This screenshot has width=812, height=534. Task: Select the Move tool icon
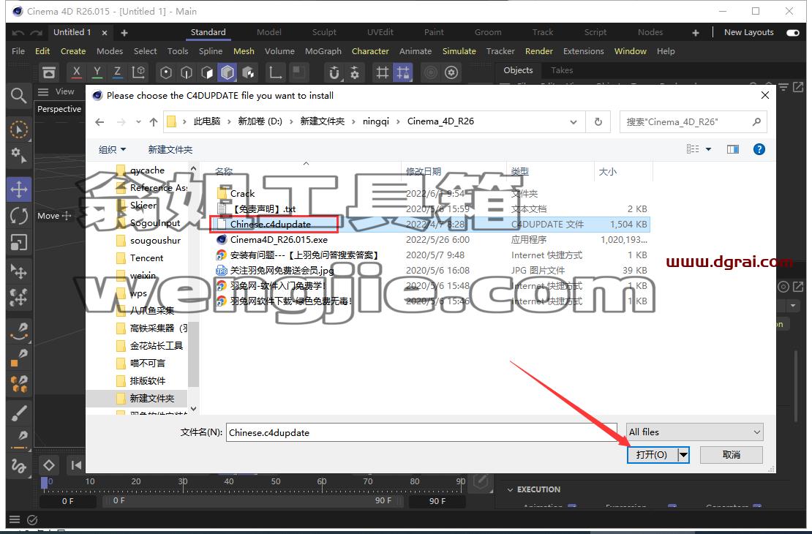click(x=19, y=189)
